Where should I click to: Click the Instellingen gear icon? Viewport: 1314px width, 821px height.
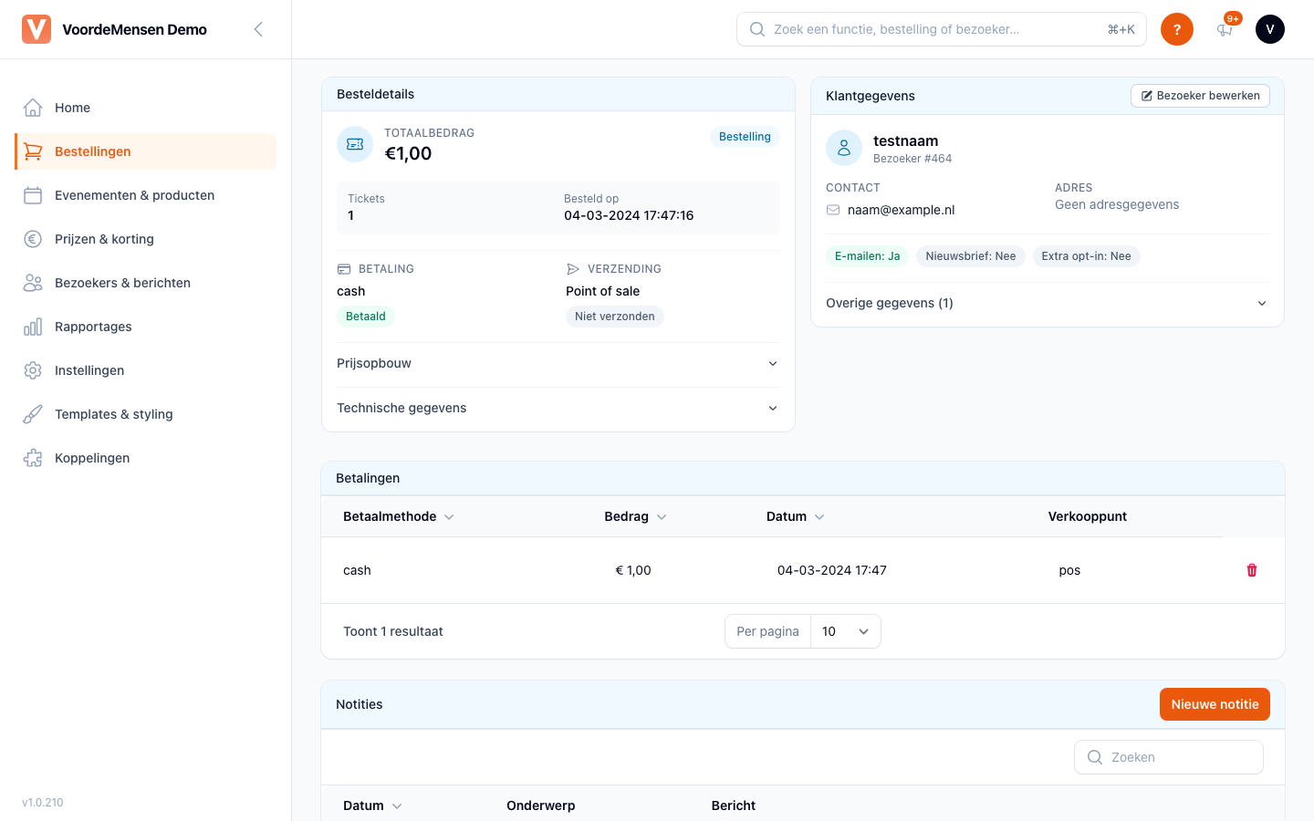pos(33,370)
